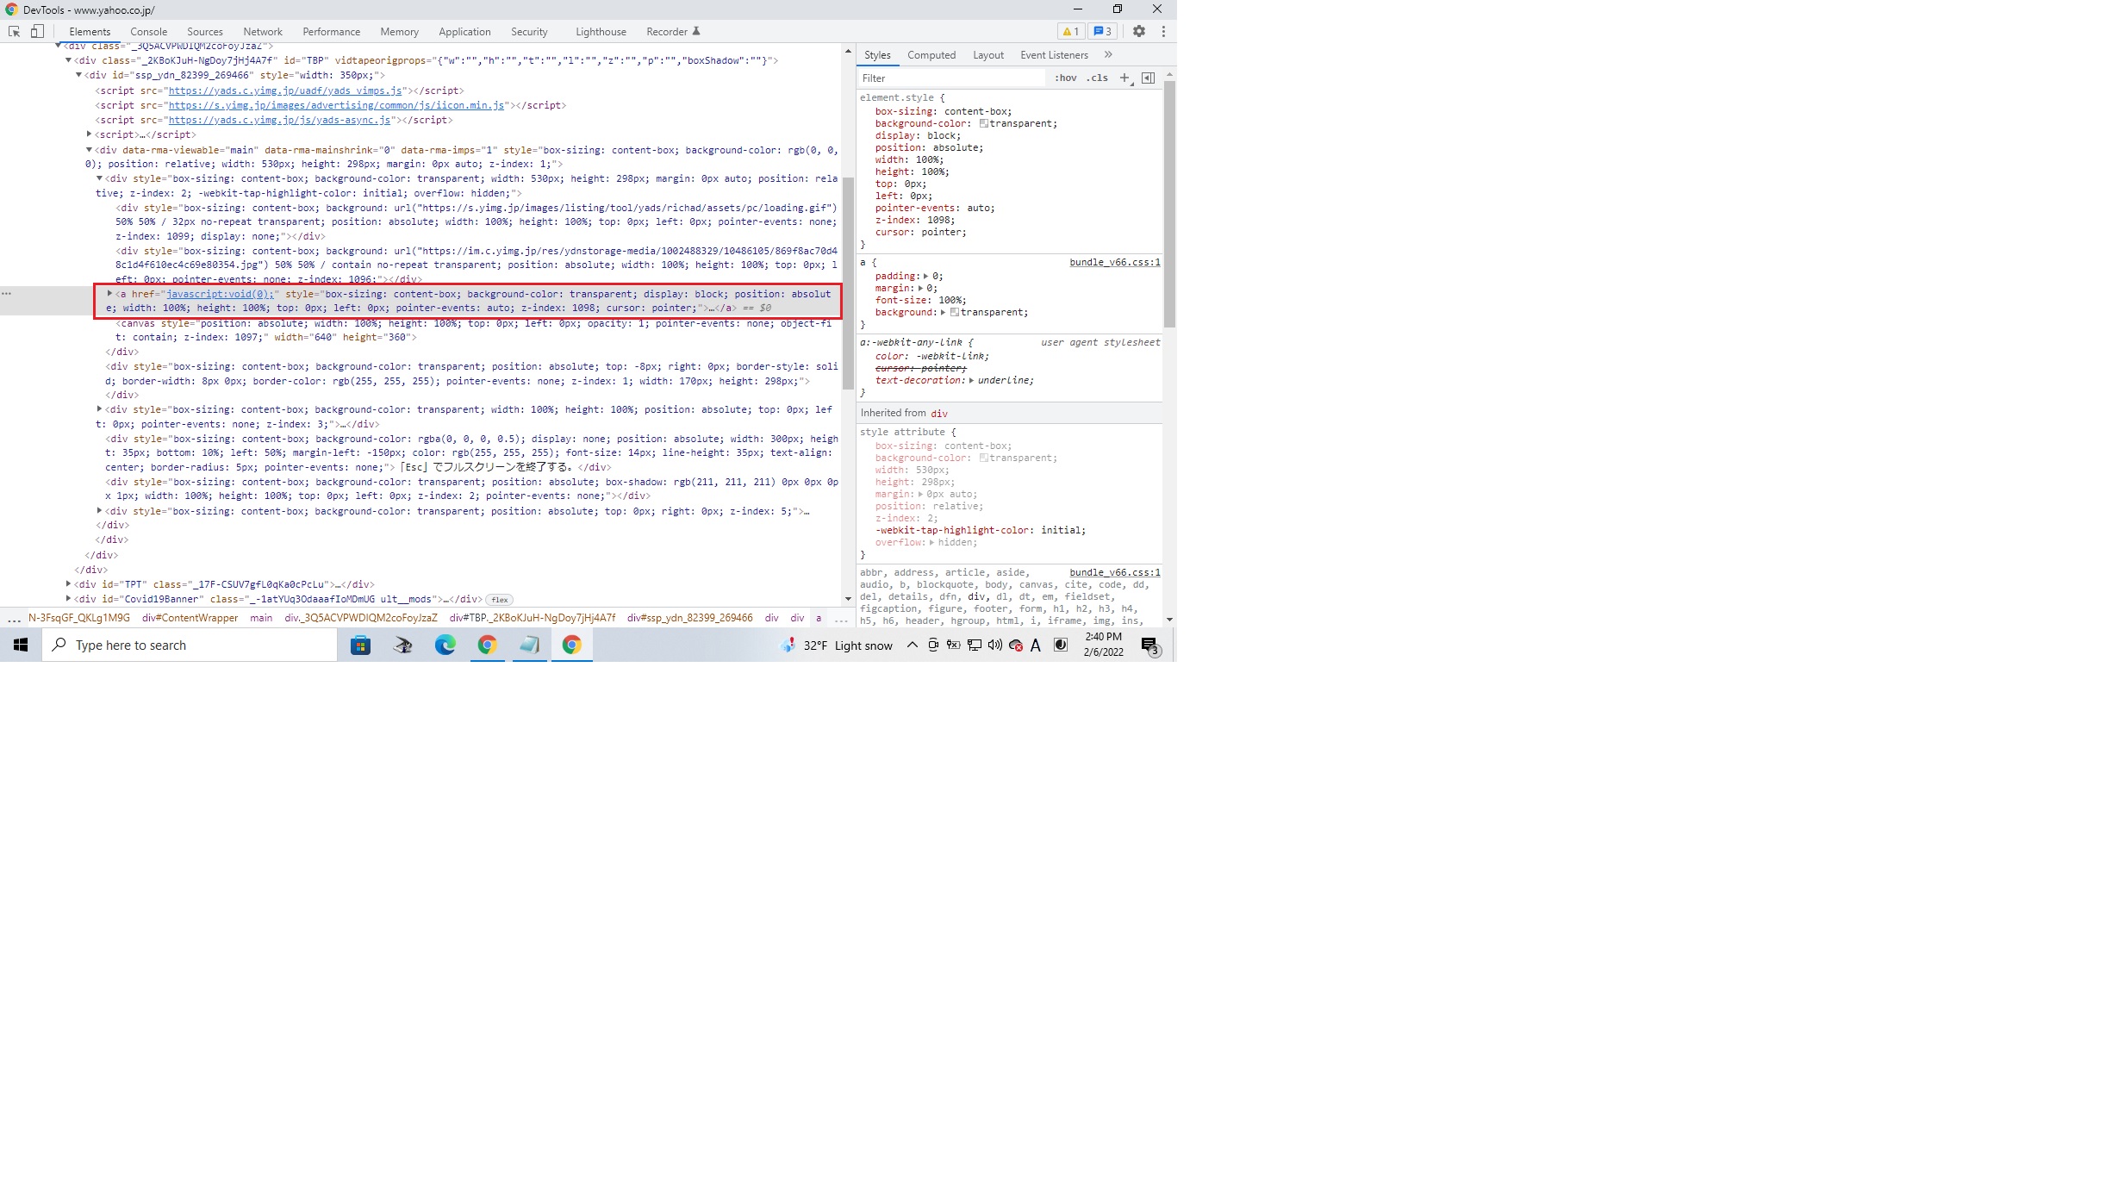Add a new style rule

[x=1124, y=78]
